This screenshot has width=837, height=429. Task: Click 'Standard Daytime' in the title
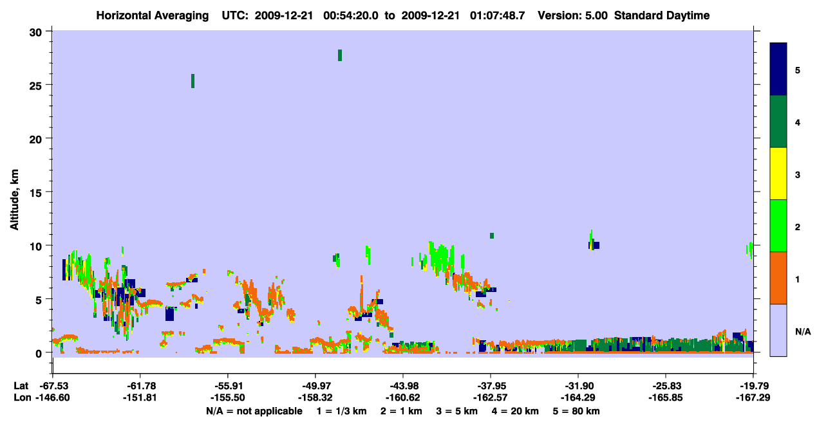click(662, 15)
